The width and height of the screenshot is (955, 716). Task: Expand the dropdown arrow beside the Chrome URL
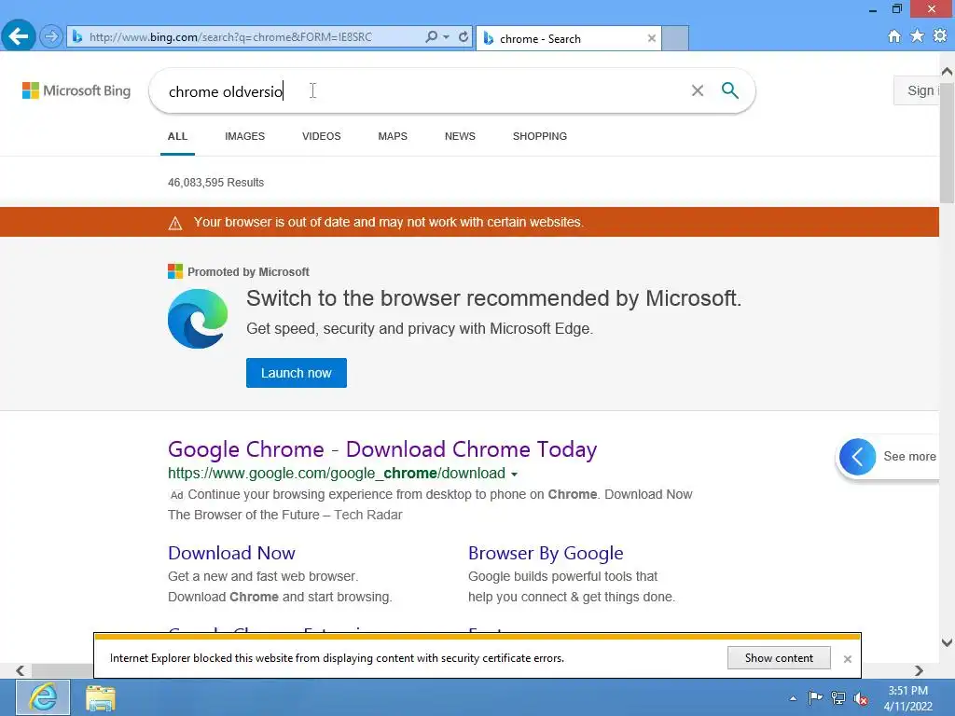pyautogui.click(x=514, y=475)
